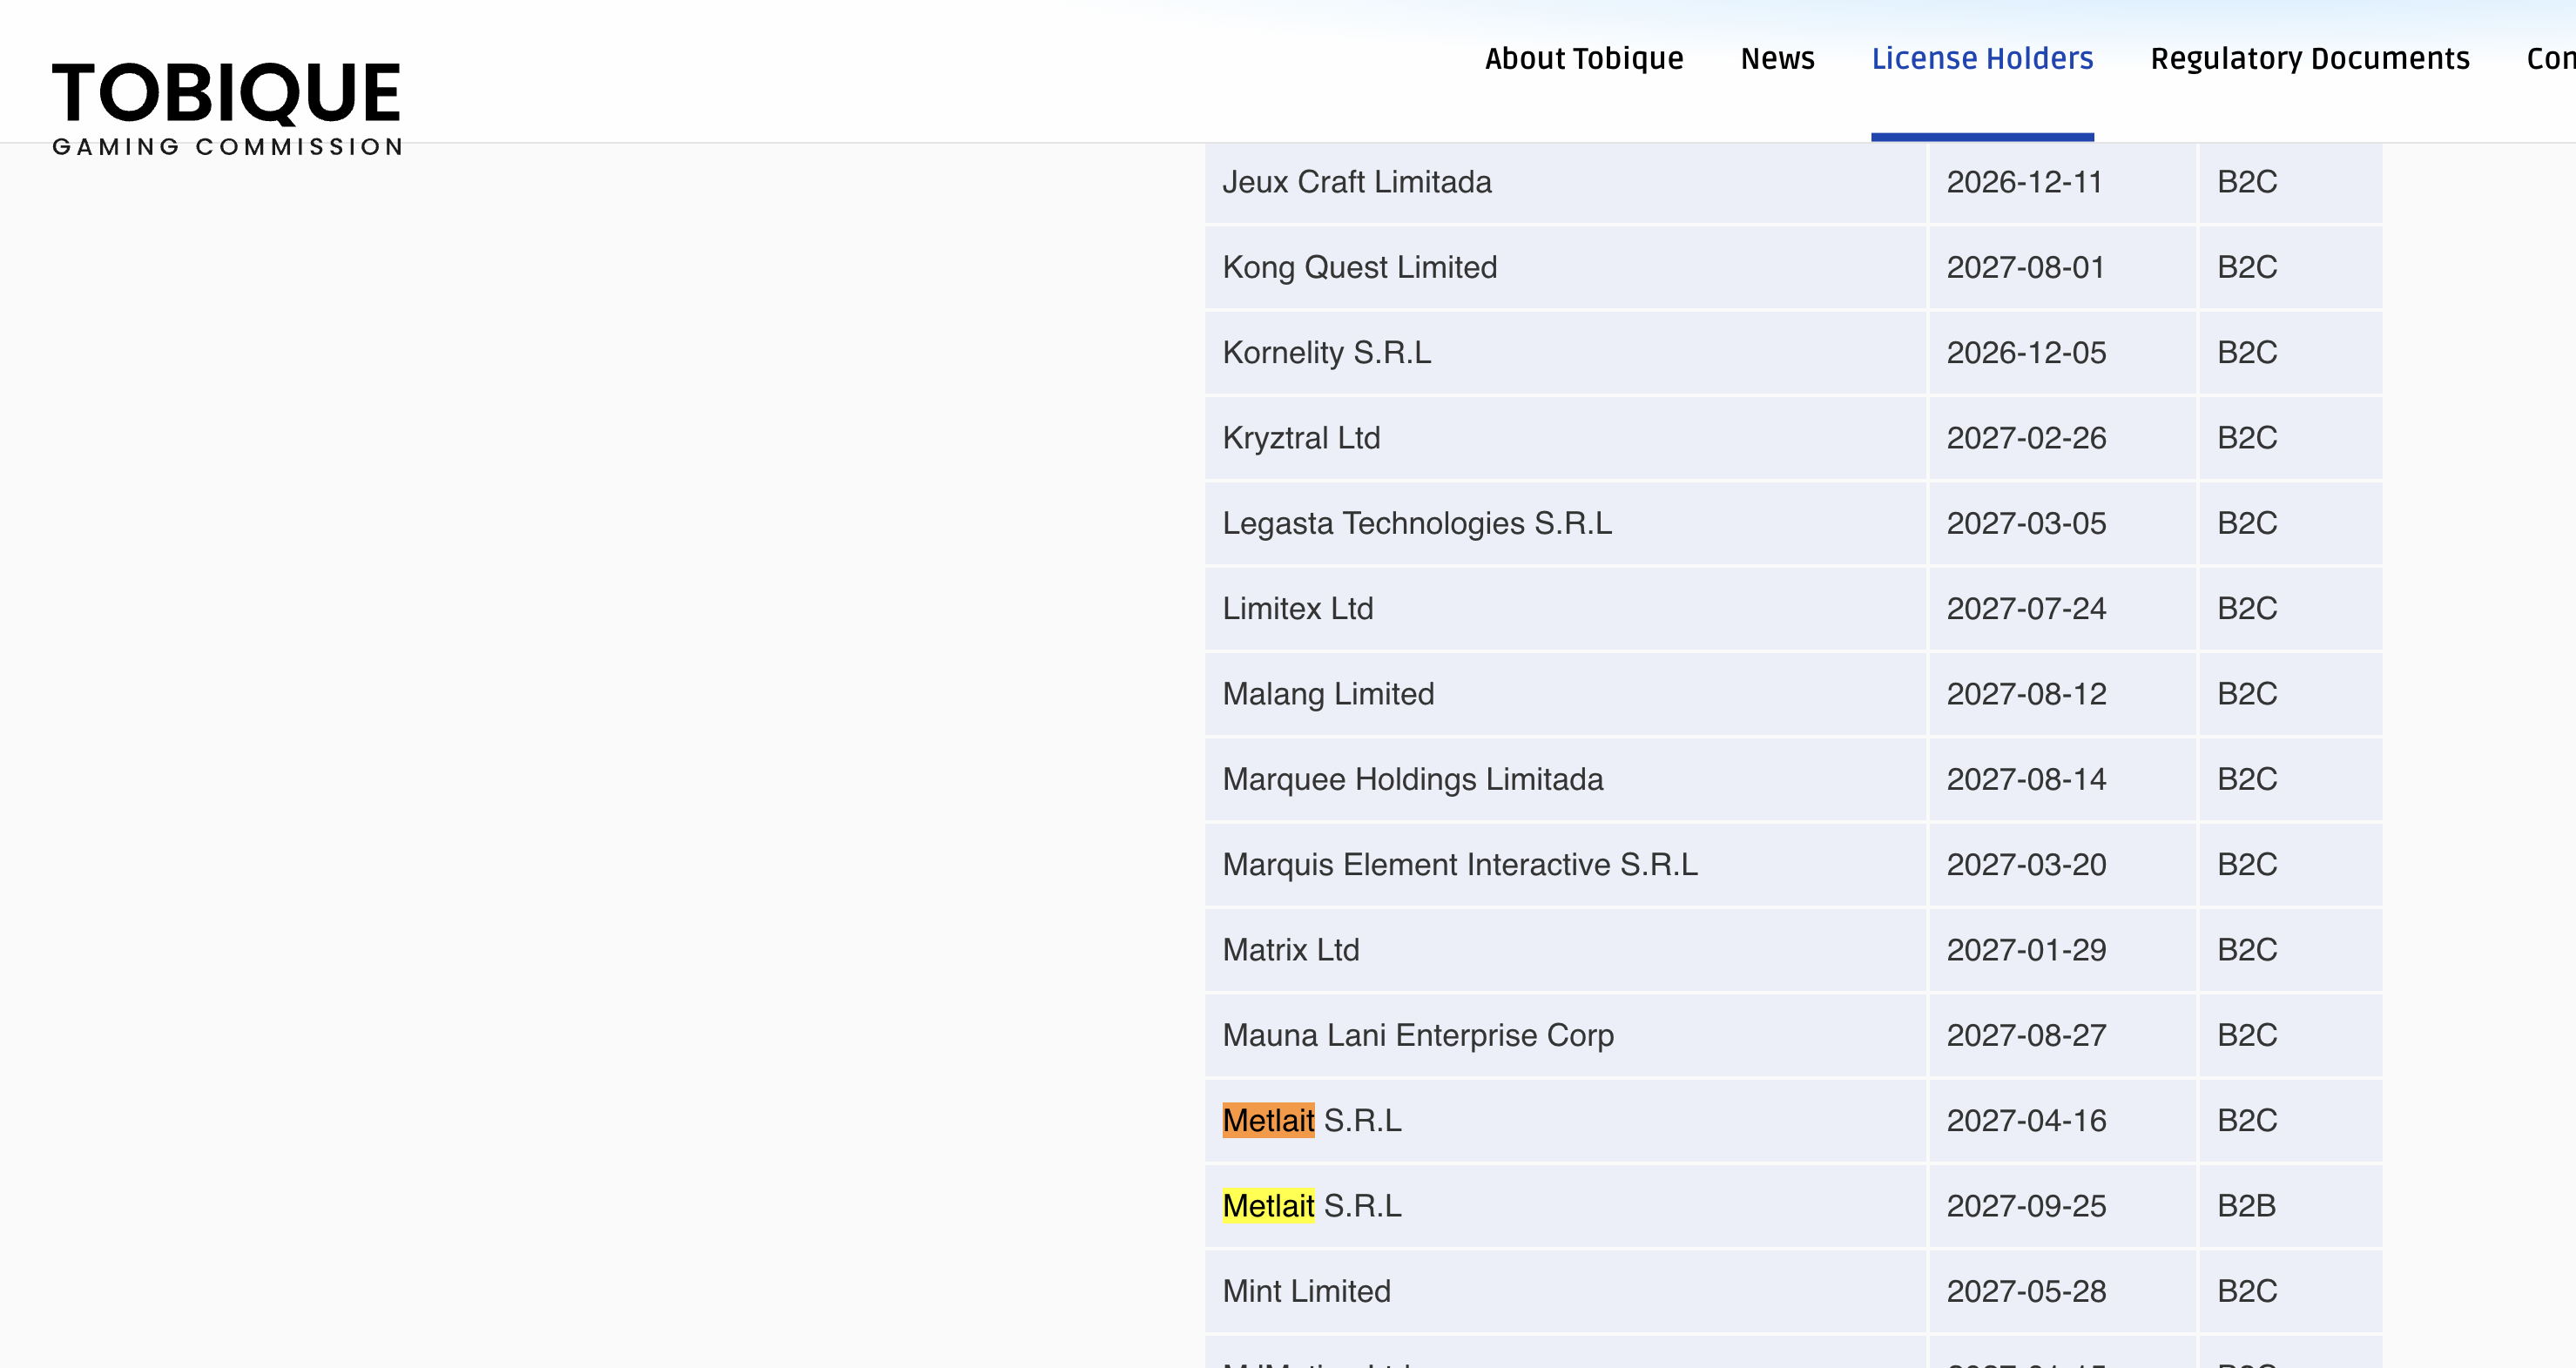Click the date 2027-04-16
This screenshot has width=2576, height=1368.
[x=2026, y=1120]
